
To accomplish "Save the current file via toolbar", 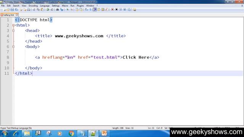I will coord(12,10).
